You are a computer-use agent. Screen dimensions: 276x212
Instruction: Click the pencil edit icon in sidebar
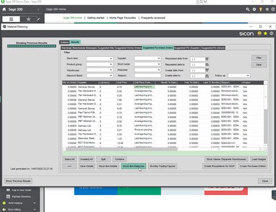tap(38, 19)
